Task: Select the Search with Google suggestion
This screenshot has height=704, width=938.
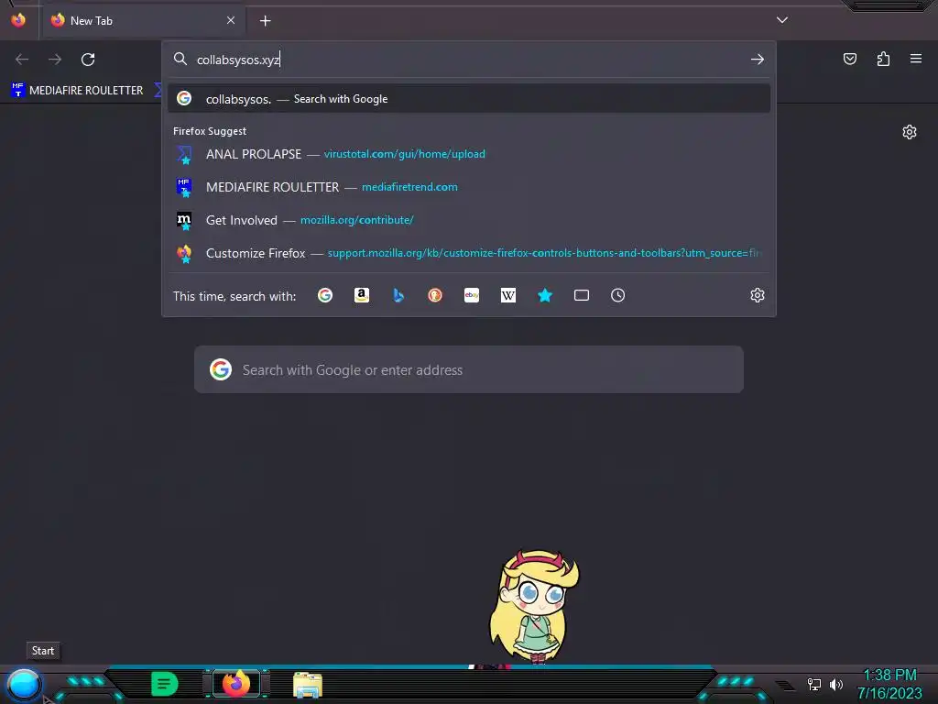Action: 469,99
